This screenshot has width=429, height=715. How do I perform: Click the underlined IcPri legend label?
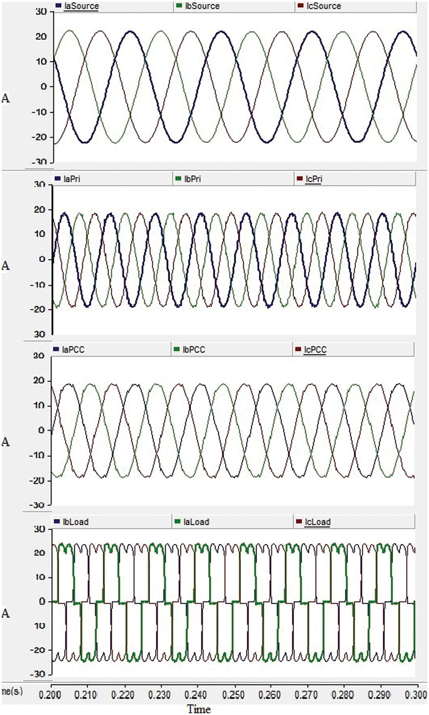tap(313, 179)
